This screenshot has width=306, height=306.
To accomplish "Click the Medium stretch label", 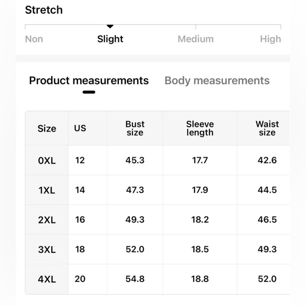I will 196,39.
